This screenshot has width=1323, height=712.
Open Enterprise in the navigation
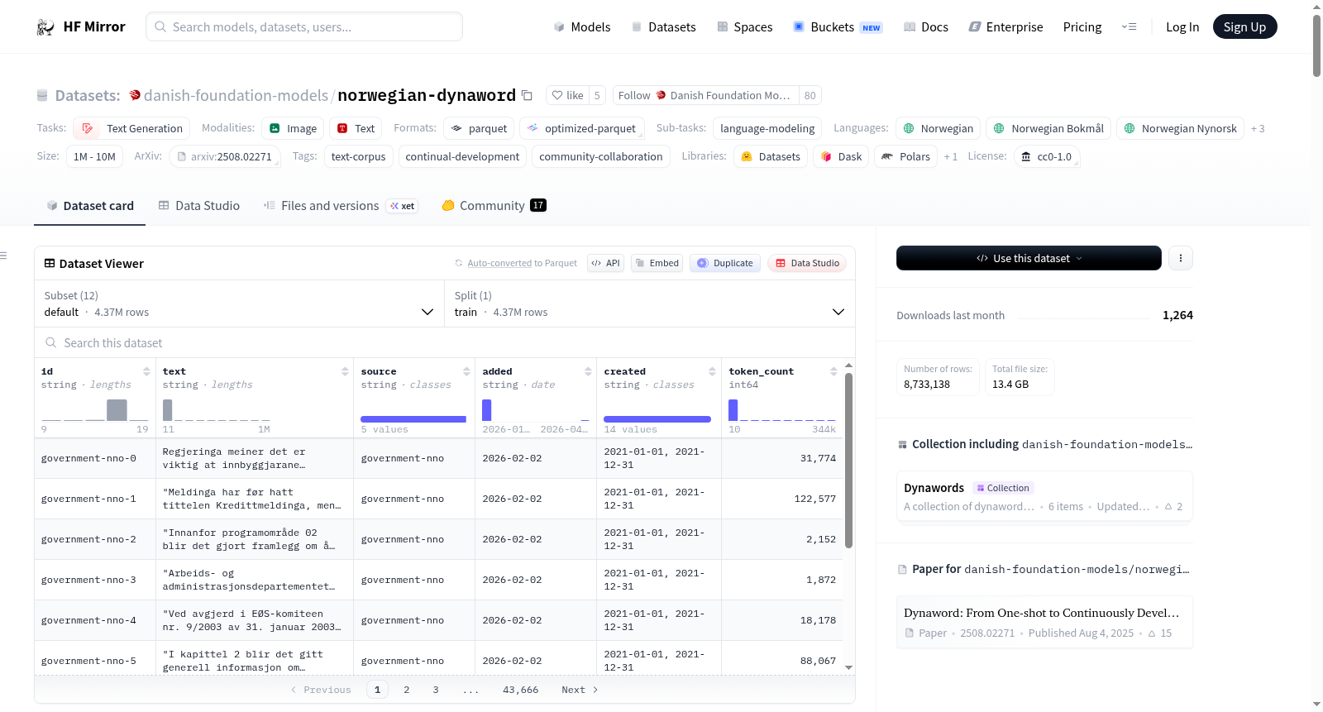[1005, 27]
